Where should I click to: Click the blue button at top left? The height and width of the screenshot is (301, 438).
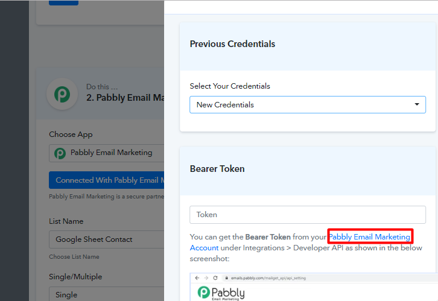(64, 3)
